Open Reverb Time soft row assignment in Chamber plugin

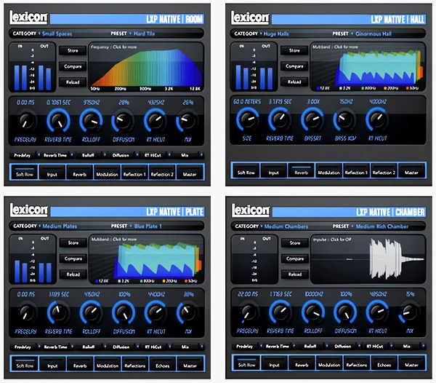[x=280, y=347]
